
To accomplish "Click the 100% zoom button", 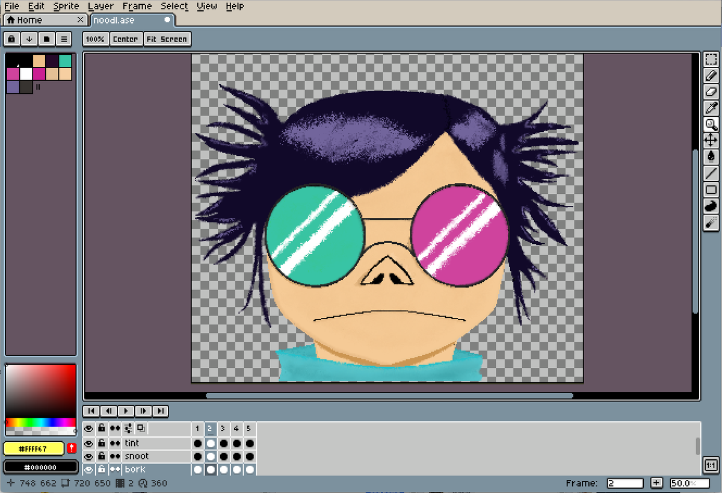I will 95,39.
